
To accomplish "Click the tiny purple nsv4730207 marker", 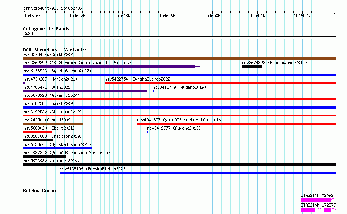I will (24, 83).
